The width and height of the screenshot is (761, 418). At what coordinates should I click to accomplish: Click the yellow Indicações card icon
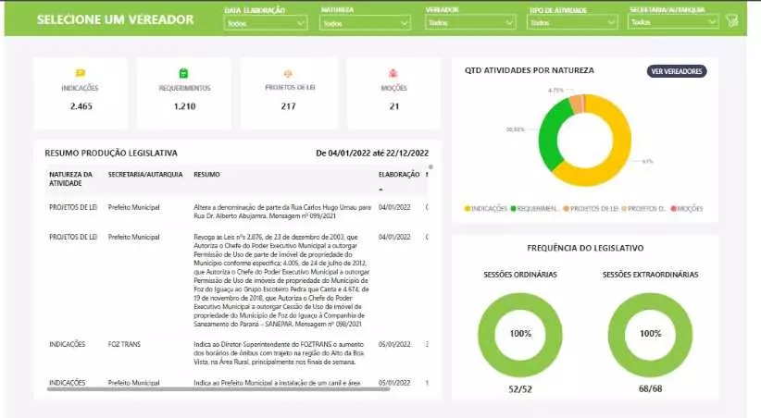pos(80,73)
